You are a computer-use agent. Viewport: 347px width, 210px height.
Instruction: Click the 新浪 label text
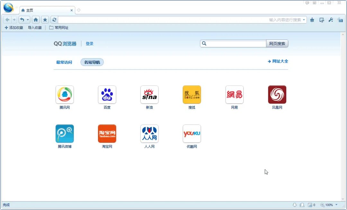tap(149, 107)
